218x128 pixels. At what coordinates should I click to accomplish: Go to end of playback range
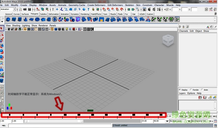click(x=215, y=116)
